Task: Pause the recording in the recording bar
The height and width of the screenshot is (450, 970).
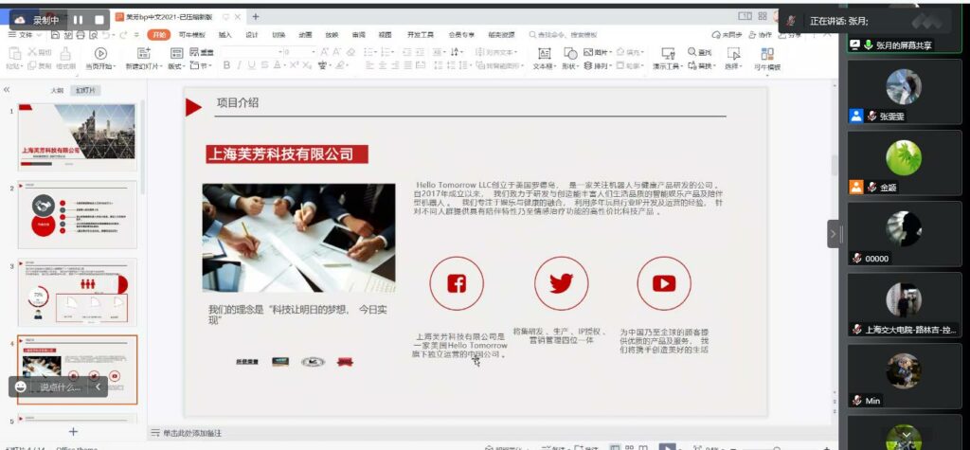Action: (78, 20)
